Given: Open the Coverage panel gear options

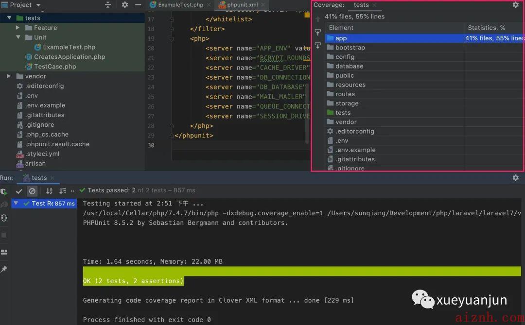Looking at the screenshot, I should coord(516,5).
